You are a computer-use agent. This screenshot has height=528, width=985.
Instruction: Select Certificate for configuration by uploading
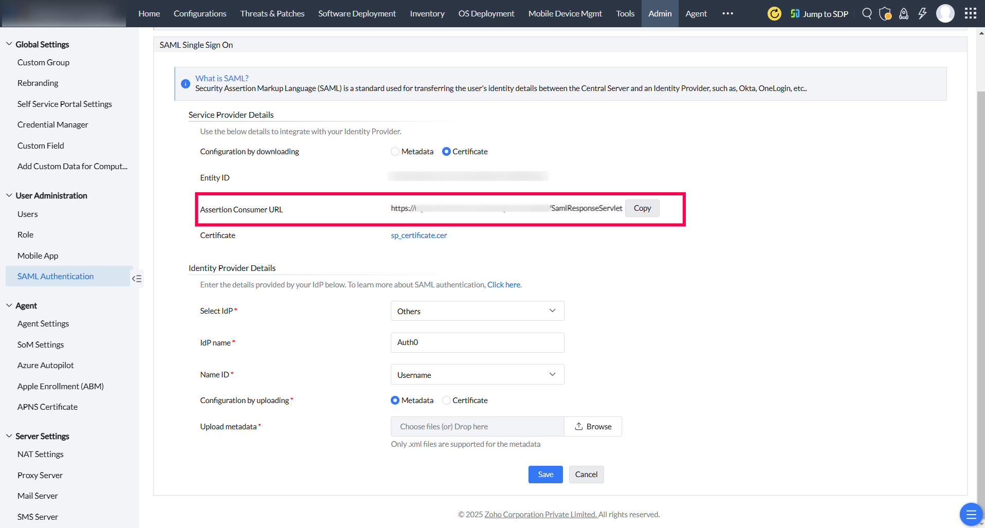click(446, 400)
